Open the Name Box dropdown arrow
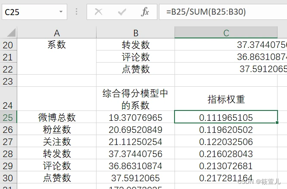The image size is (287, 189). pos(61,12)
